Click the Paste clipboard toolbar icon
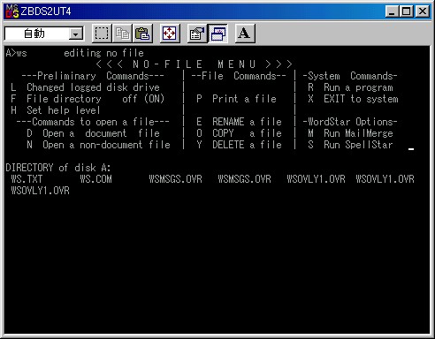This screenshot has width=435, height=339. [142, 34]
